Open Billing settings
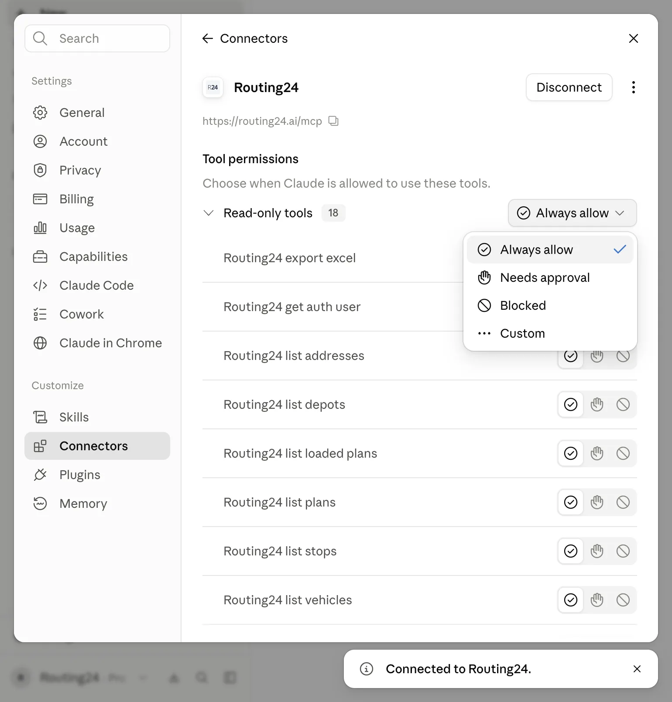The width and height of the screenshot is (672, 702). pyautogui.click(x=97, y=199)
